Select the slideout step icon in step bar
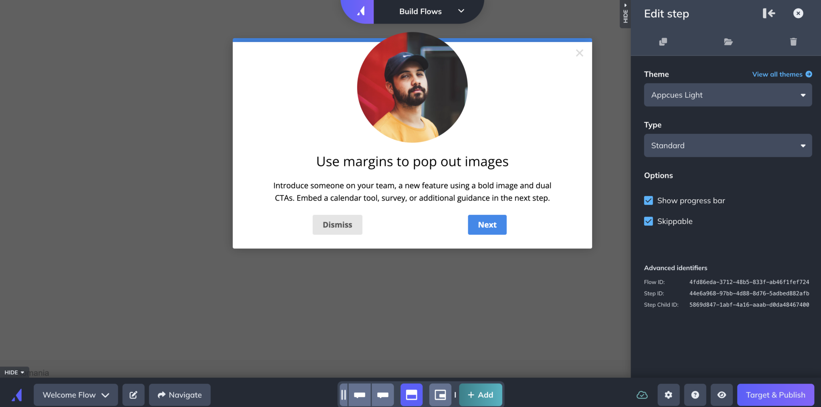The height and width of the screenshot is (407, 821). coord(440,395)
